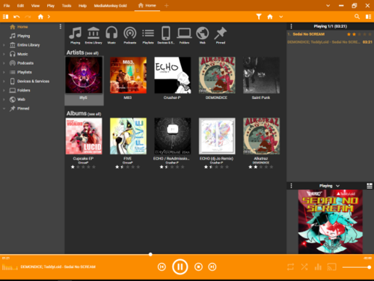Click the cast to device icon
The width and height of the screenshot is (374, 281).
(x=332, y=268)
